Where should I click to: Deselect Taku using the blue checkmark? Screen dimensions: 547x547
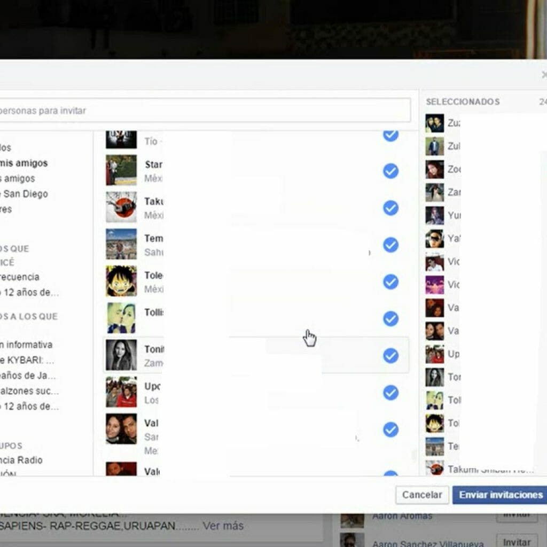[390, 208]
